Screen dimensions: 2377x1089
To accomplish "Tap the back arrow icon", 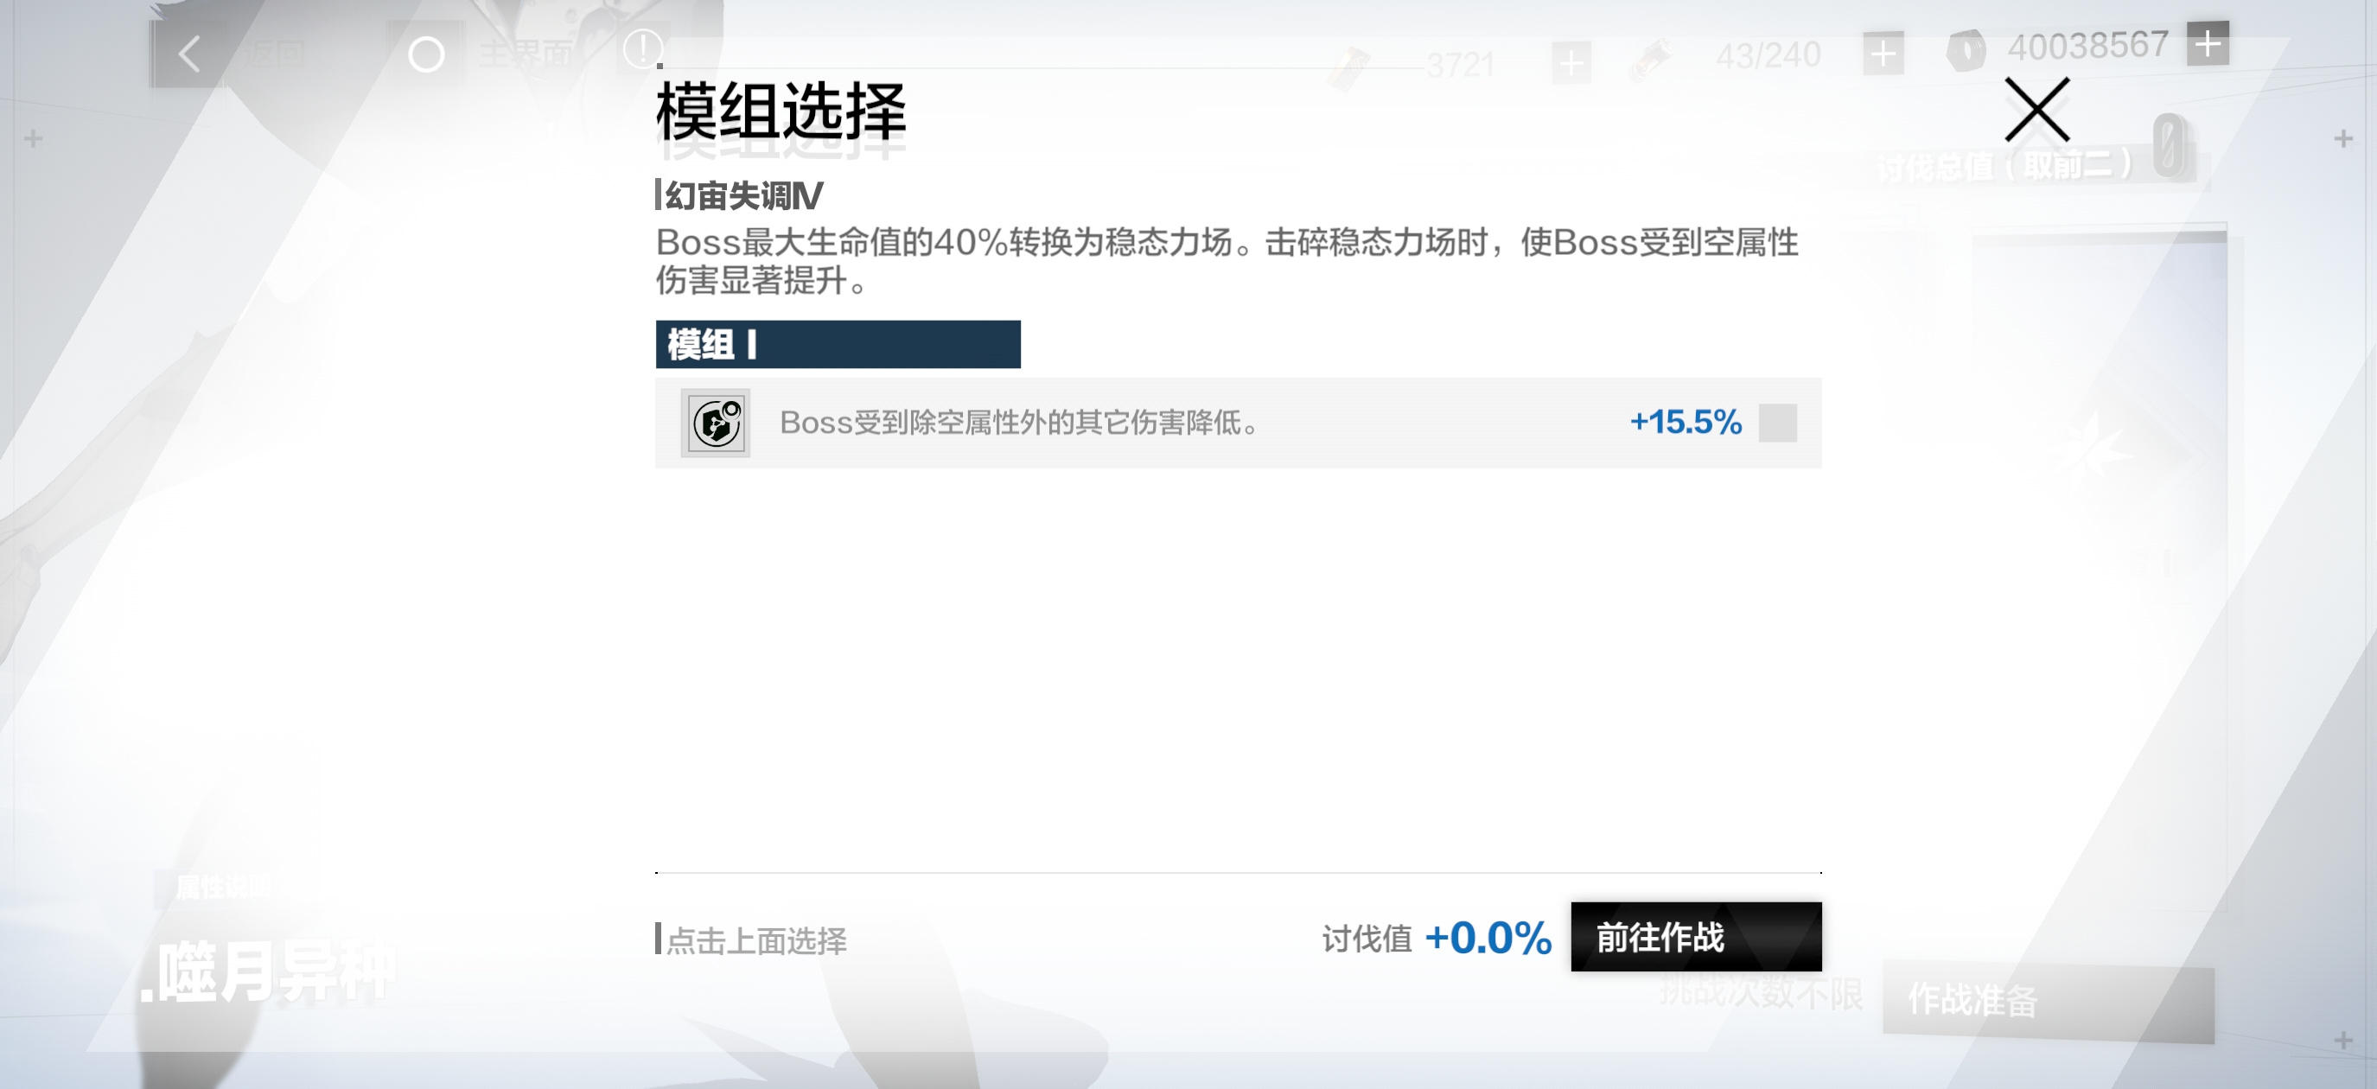I will 189,54.
